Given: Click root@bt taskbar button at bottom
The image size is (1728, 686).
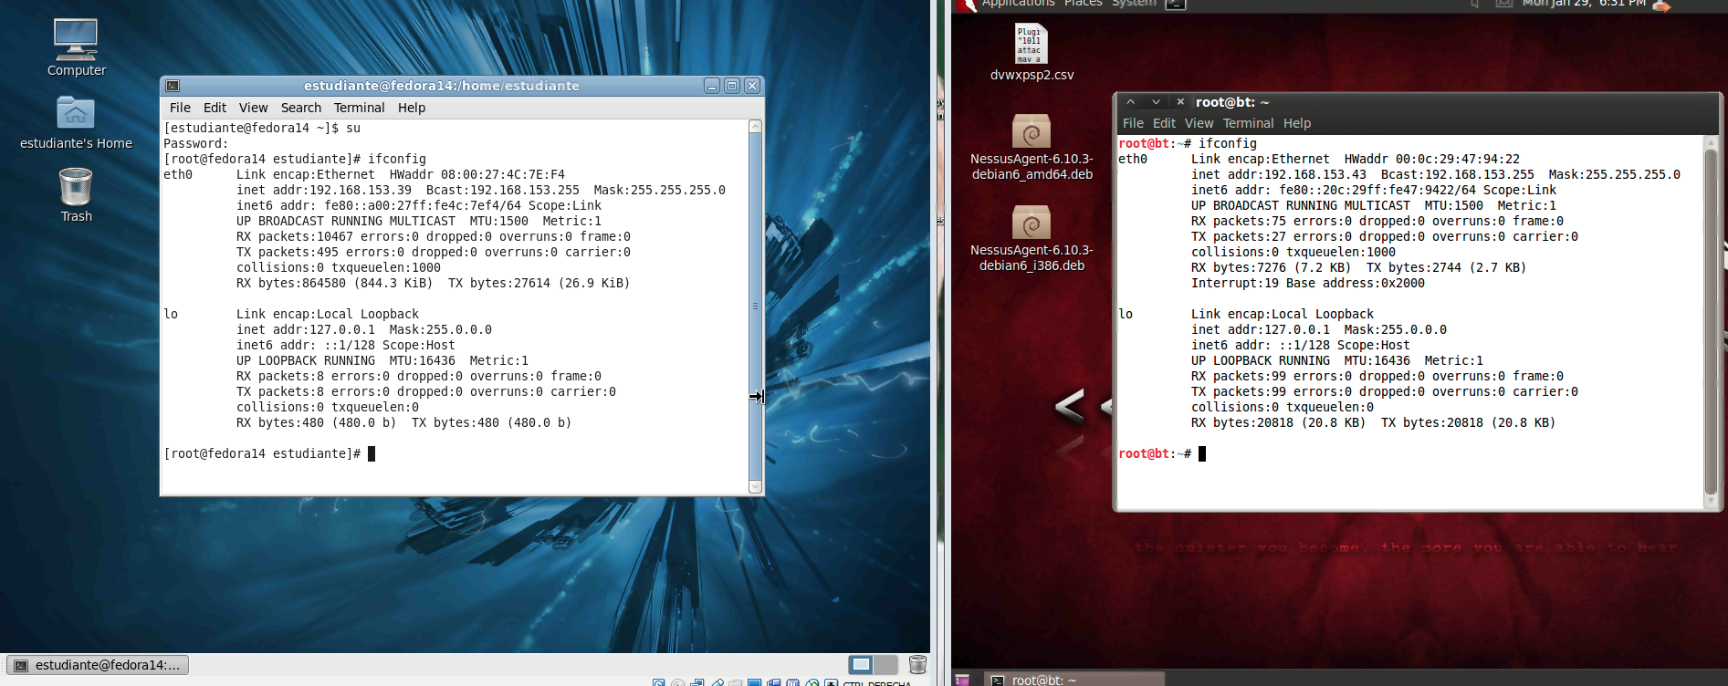Looking at the screenshot, I should pyautogui.click(x=1073, y=680).
